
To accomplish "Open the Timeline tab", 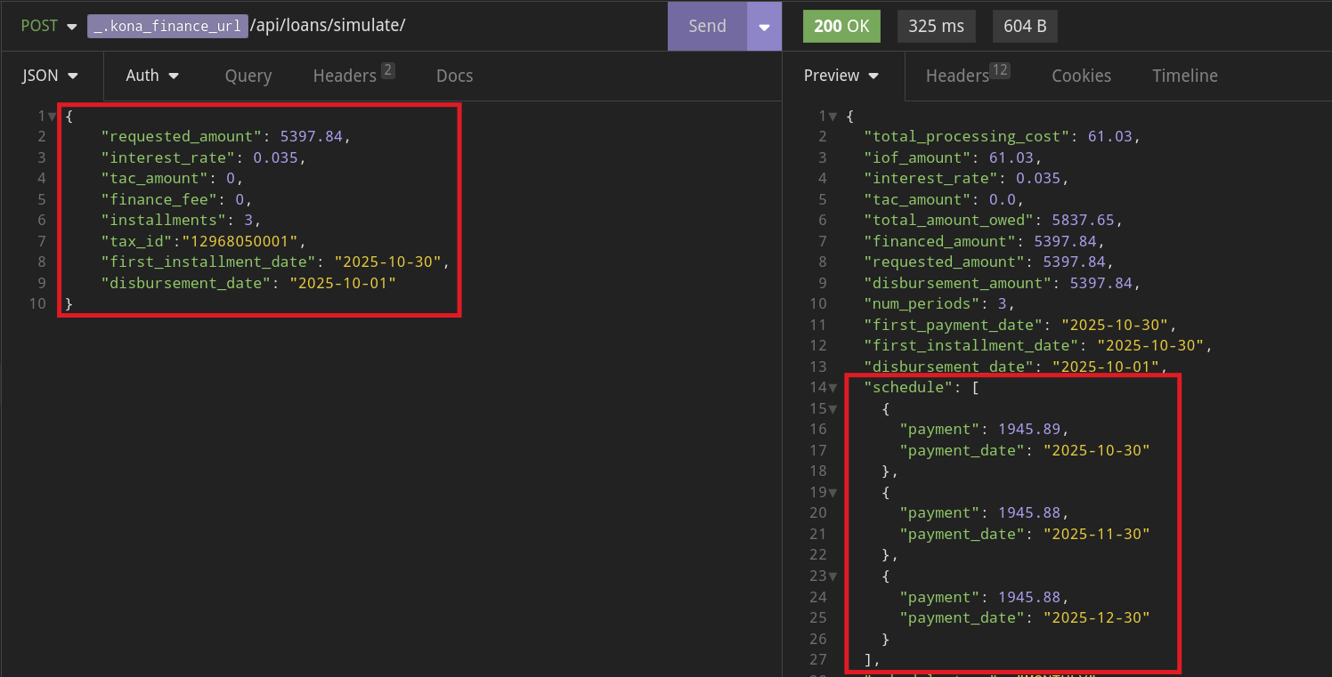I will pyautogui.click(x=1185, y=76).
